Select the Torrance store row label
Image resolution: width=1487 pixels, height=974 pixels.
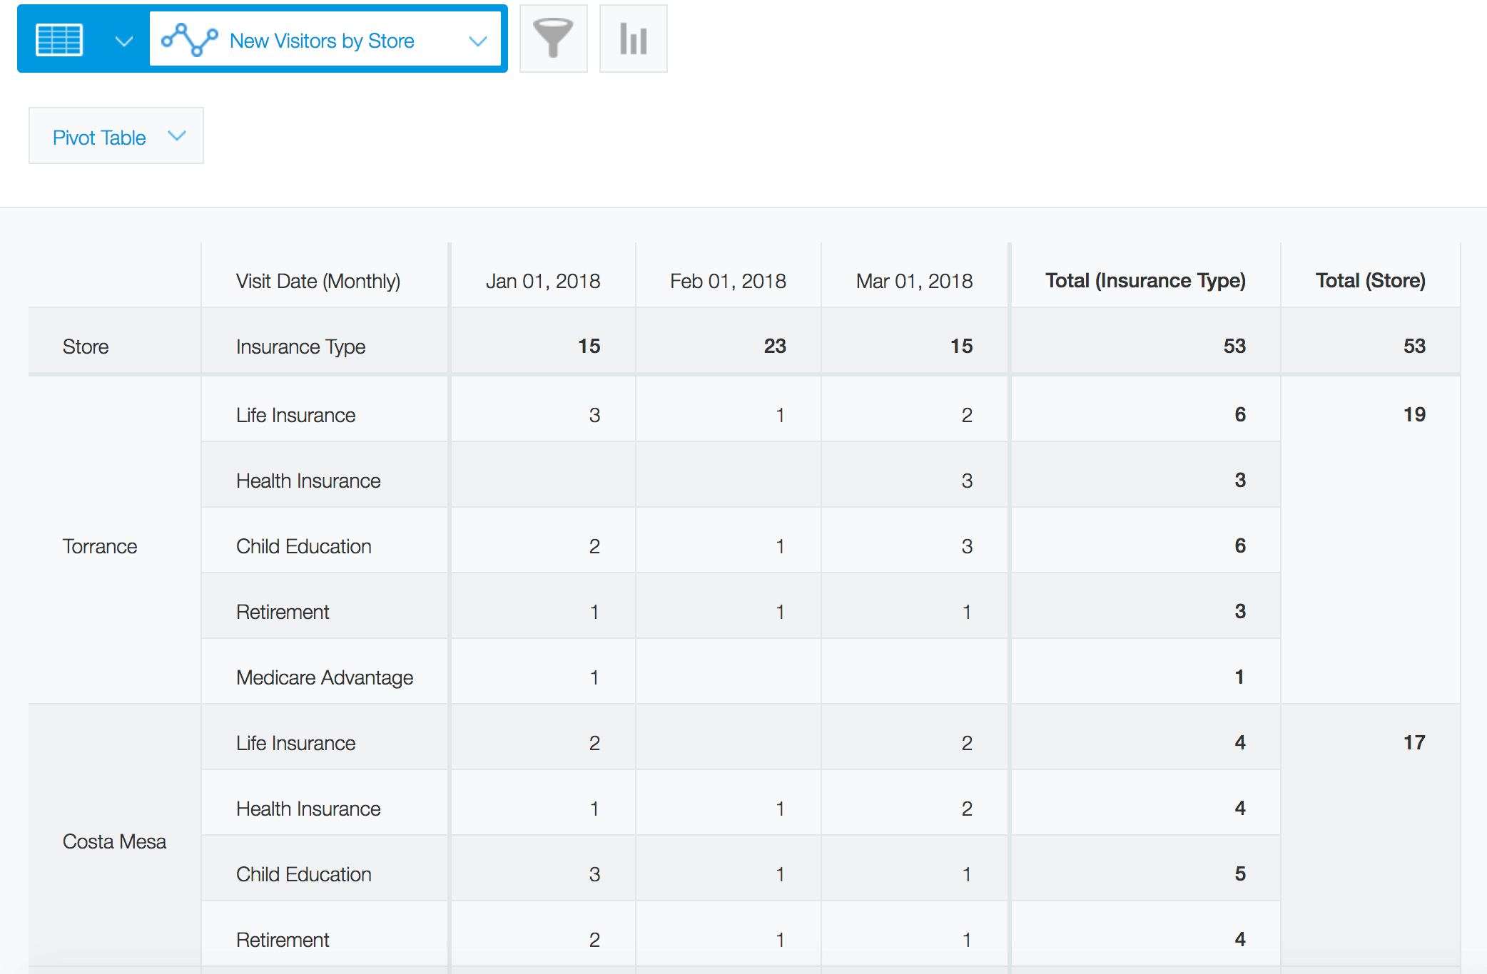pyautogui.click(x=100, y=546)
